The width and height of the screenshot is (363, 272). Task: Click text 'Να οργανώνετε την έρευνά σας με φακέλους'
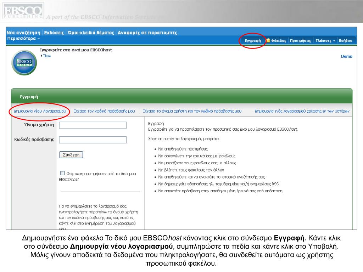click(x=197, y=156)
